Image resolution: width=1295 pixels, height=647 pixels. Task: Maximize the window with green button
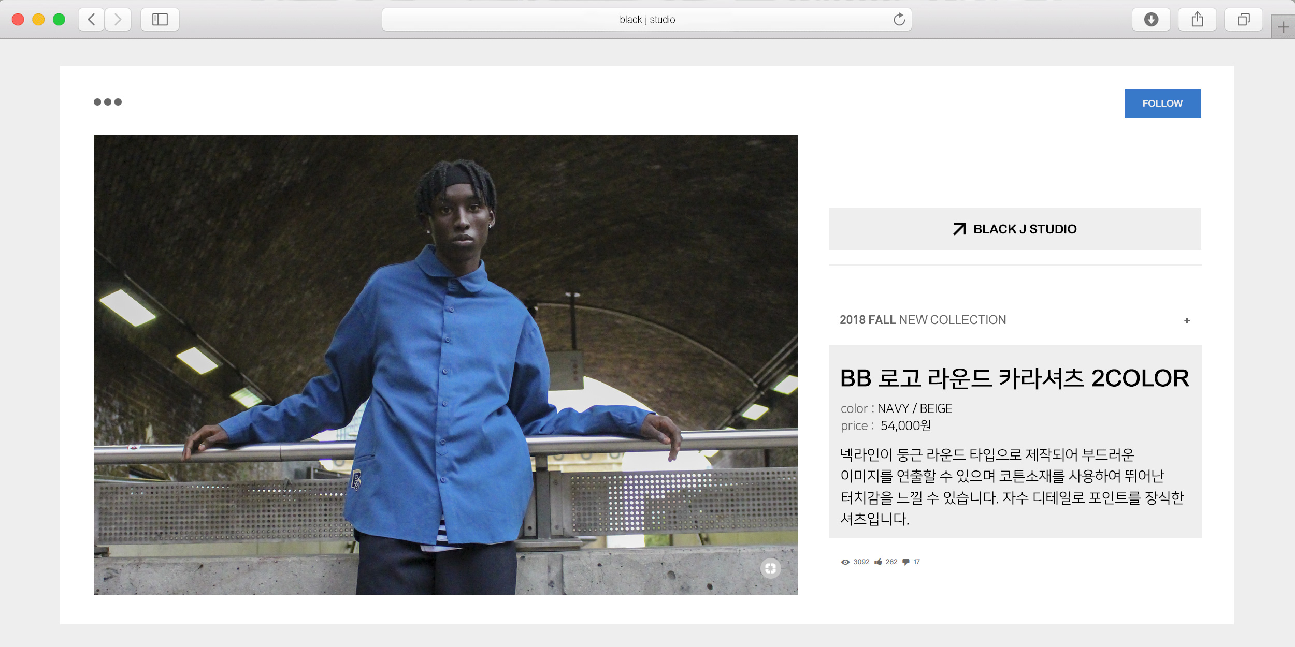pos(59,20)
